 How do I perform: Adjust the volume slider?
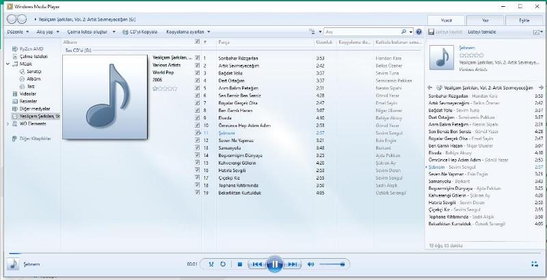point(332,264)
